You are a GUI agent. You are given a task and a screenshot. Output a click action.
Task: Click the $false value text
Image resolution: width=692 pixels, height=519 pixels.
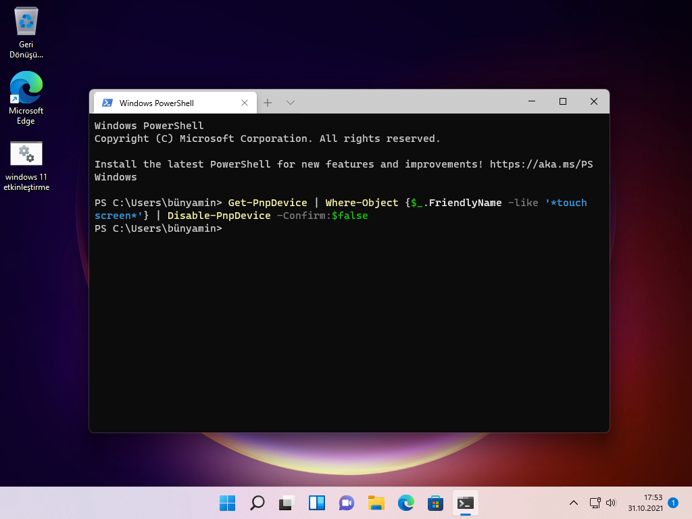point(349,216)
